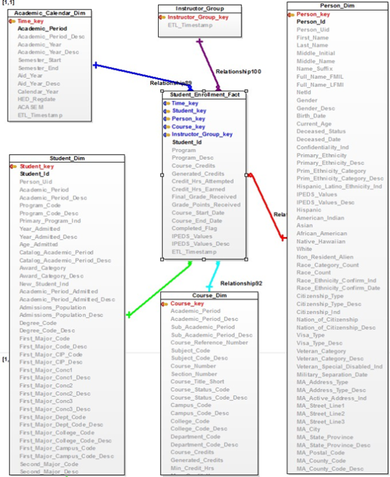
Task: Click the Student_key key icon in Student_Dim
Action: pyautogui.click(x=13, y=167)
